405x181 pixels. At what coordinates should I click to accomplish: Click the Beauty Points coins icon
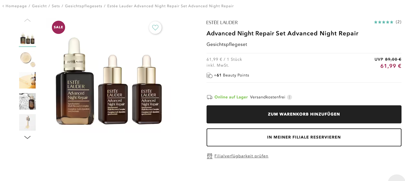point(209,75)
